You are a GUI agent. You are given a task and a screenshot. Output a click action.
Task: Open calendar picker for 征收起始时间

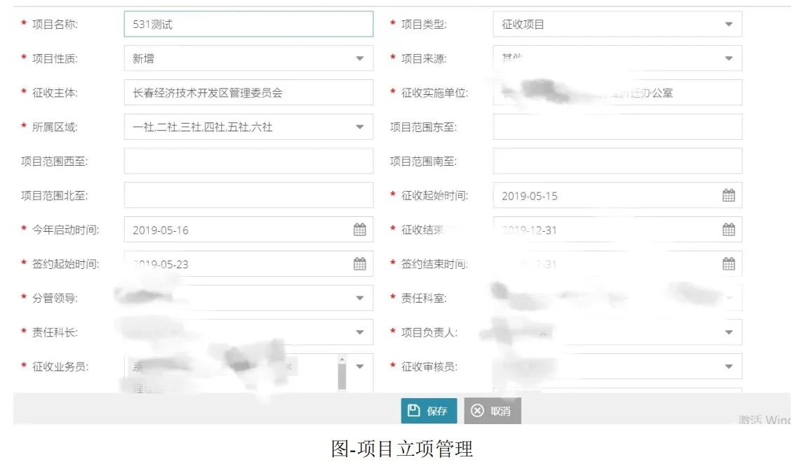tap(730, 195)
